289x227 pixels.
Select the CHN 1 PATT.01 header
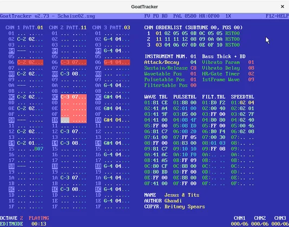click(24, 28)
